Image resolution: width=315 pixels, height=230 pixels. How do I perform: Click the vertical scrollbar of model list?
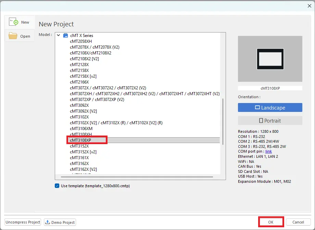click(223, 121)
